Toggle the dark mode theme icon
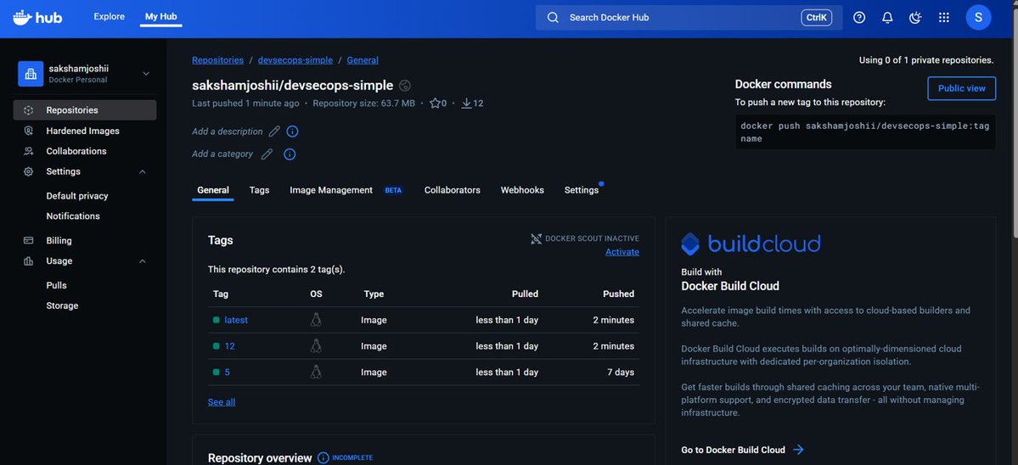The image size is (1018, 465). coord(915,18)
